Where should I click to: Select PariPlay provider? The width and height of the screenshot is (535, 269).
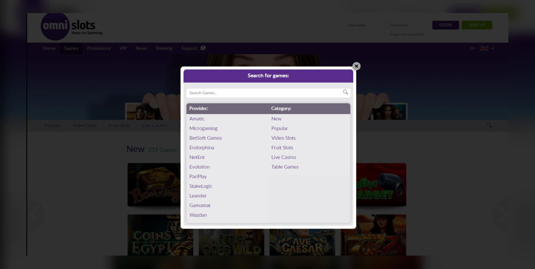tap(198, 177)
